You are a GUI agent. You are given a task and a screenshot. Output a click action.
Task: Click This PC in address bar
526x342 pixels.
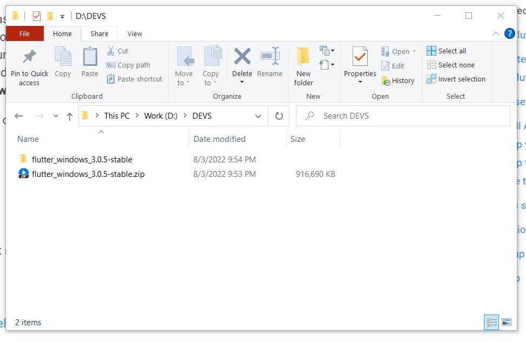pyautogui.click(x=117, y=116)
